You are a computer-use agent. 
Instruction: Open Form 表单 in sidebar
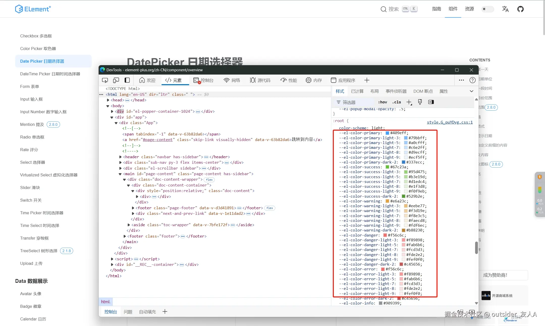30,86
